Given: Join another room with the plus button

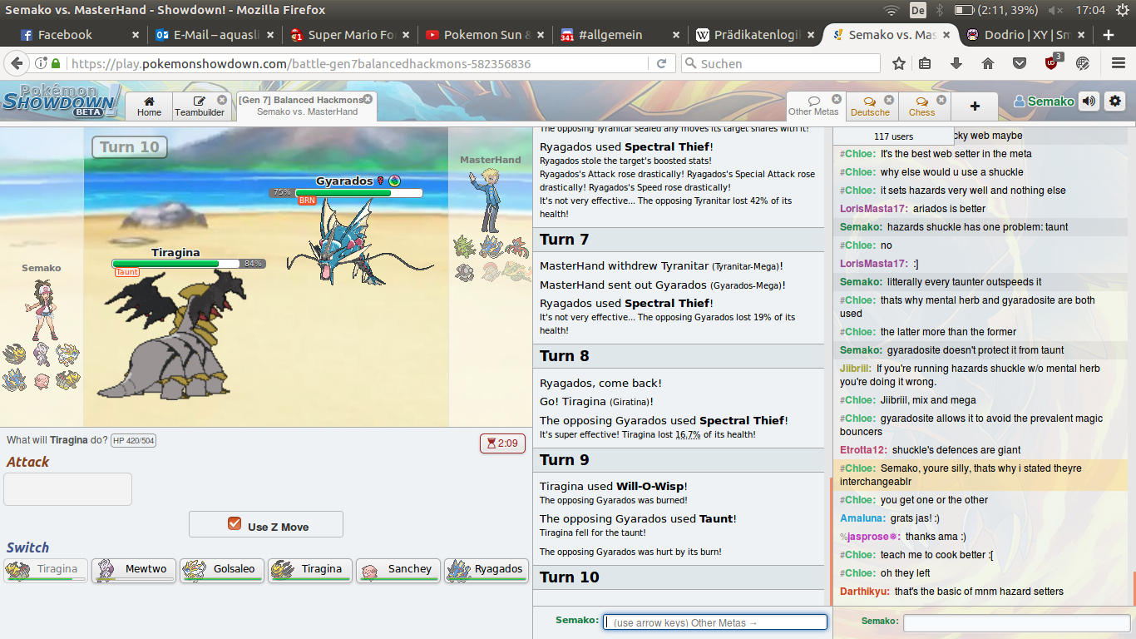Looking at the screenshot, I should pyautogui.click(x=975, y=106).
